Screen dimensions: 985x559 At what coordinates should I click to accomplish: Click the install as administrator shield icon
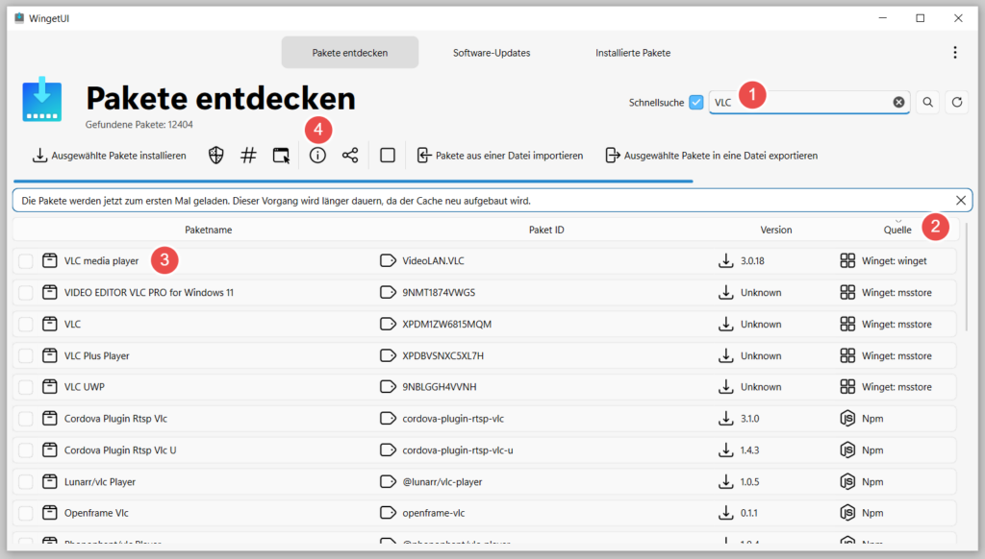(x=216, y=155)
